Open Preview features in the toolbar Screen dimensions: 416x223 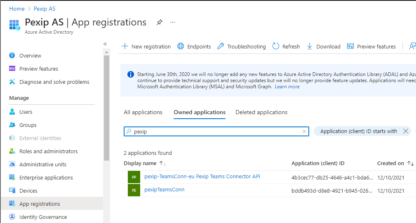371,46
